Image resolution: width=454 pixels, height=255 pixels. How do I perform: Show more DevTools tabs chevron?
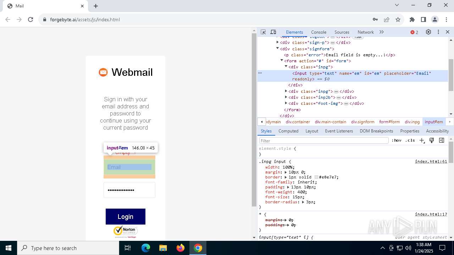coord(382,32)
